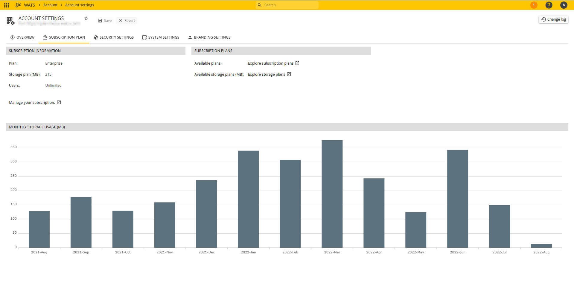Click the Subscription Information section header

[x=96, y=51]
